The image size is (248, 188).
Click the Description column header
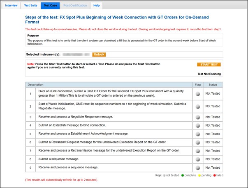35,84
